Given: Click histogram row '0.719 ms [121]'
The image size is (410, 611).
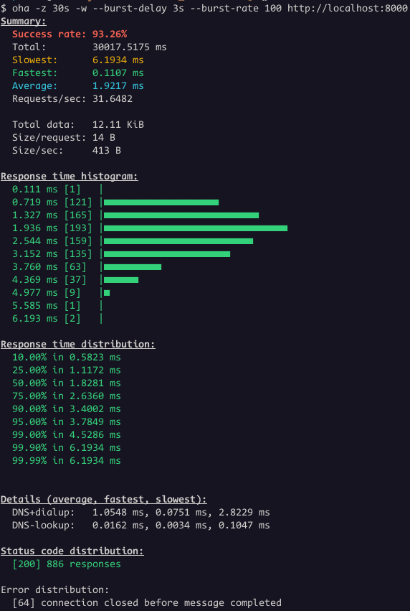Looking at the screenshot, I should coord(115,202).
